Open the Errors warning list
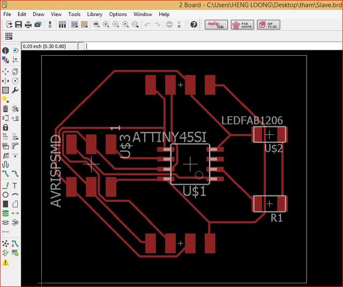Image resolution: width=343 pixels, height=287 pixels. [5, 262]
